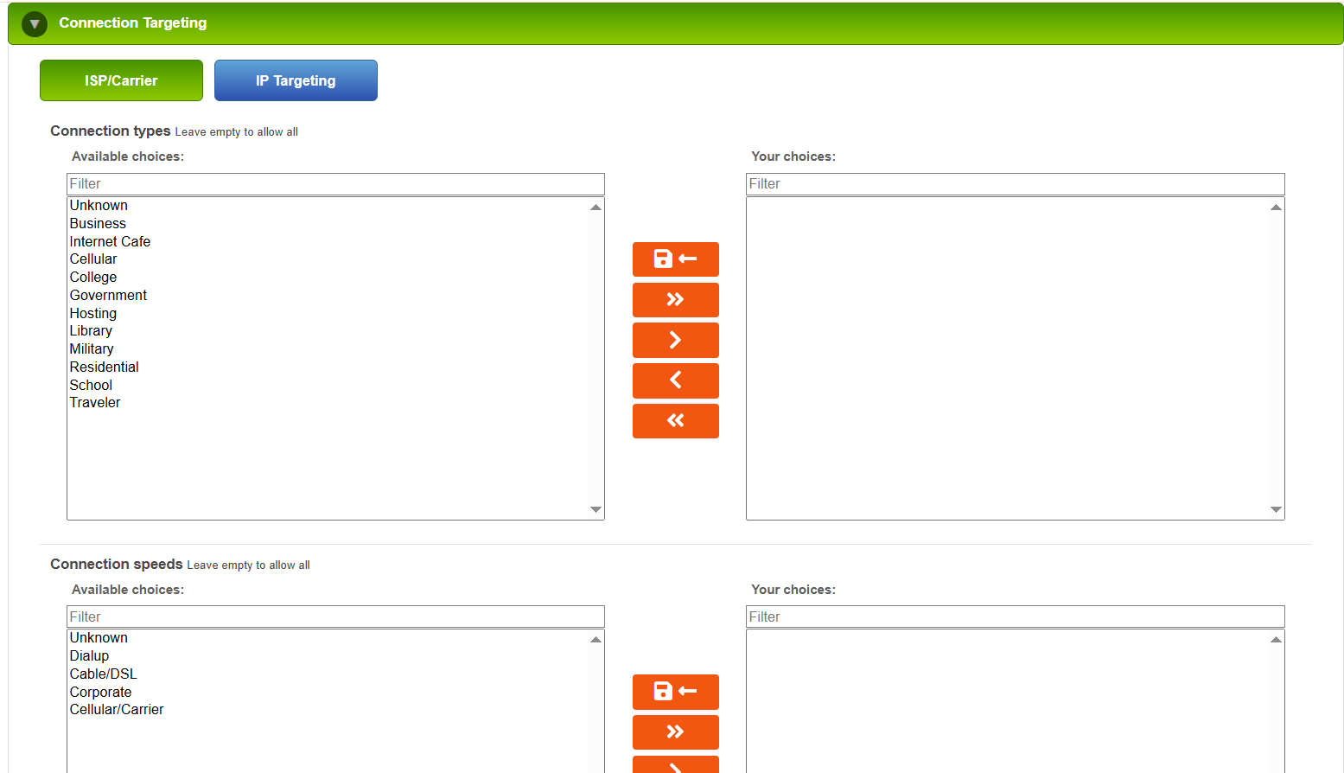
Task: Click the available connection types Filter field
Action: 335,184
